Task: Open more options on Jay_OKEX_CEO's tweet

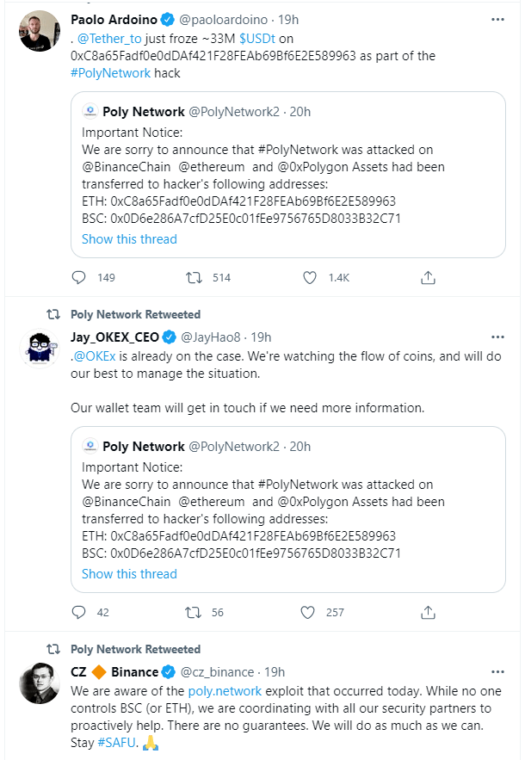Action: [497, 337]
